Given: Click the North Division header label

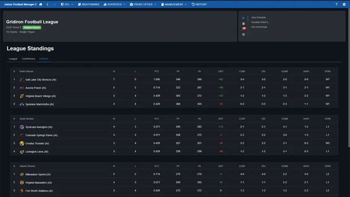Looking at the screenshot, I should tap(26, 72).
